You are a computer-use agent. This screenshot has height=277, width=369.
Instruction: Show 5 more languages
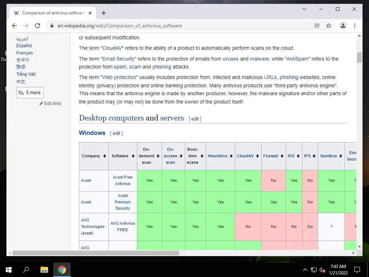[x=30, y=93]
